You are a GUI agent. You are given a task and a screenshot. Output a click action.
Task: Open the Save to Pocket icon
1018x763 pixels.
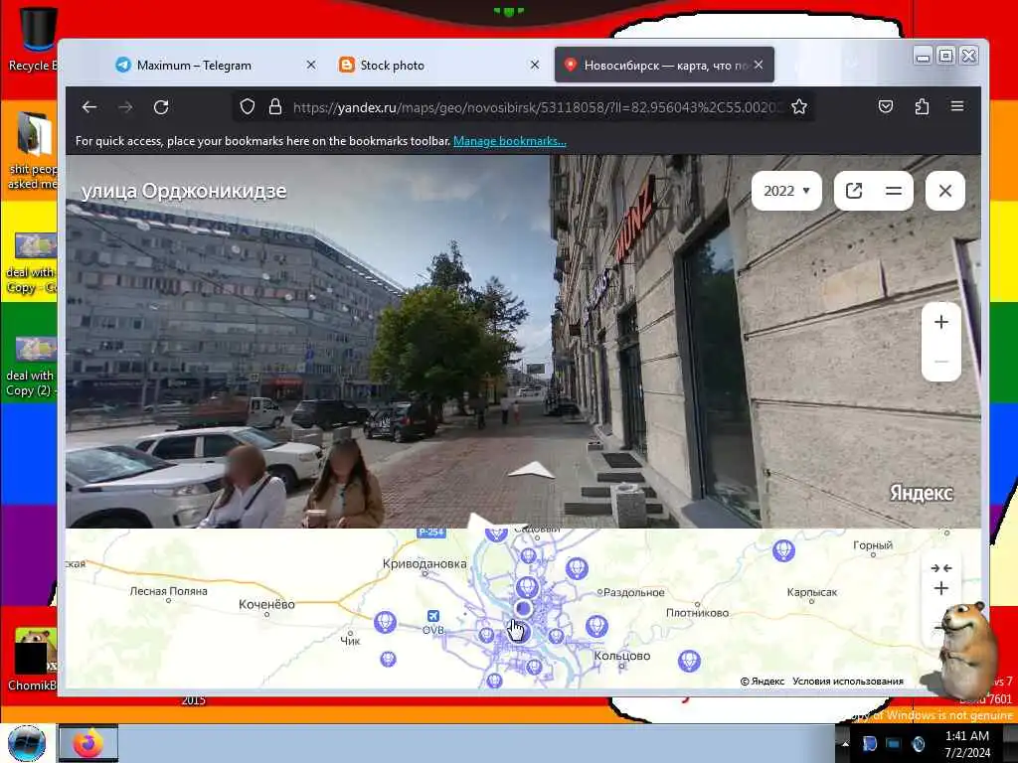886,106
